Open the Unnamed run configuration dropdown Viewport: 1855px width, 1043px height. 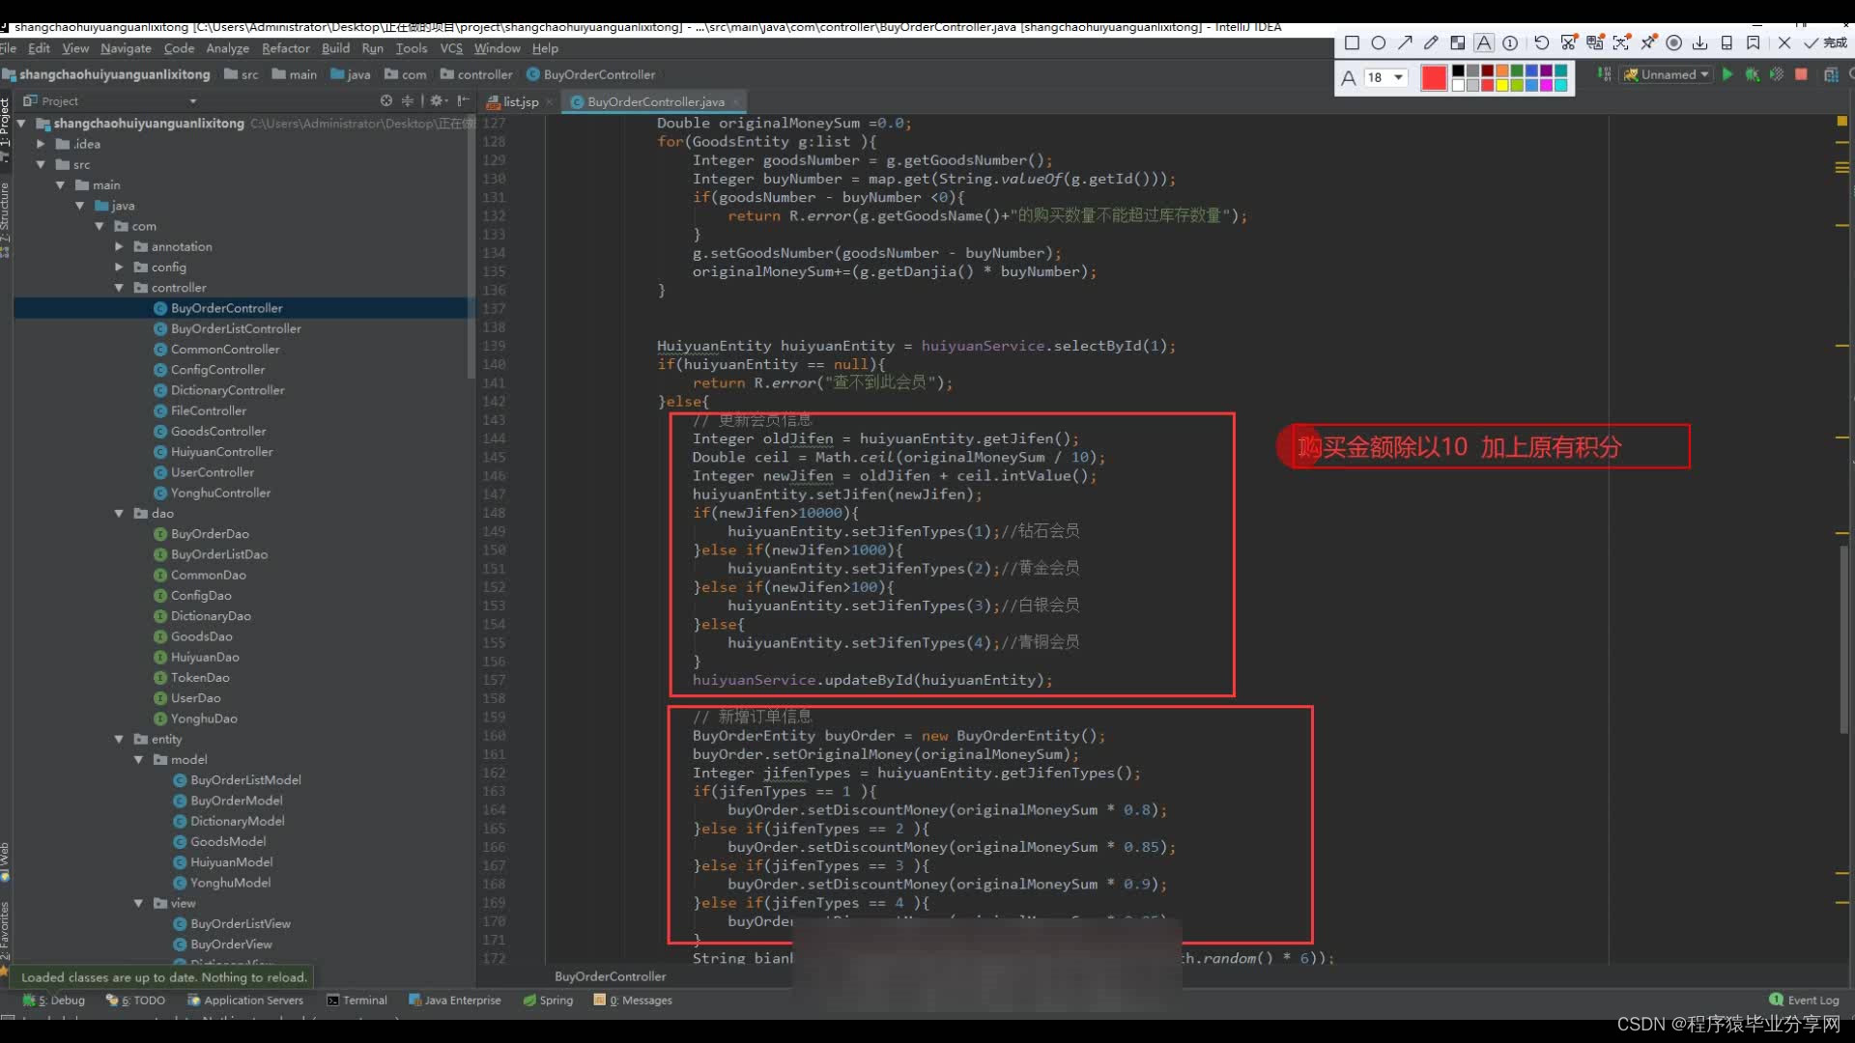tap(1667, 74)
